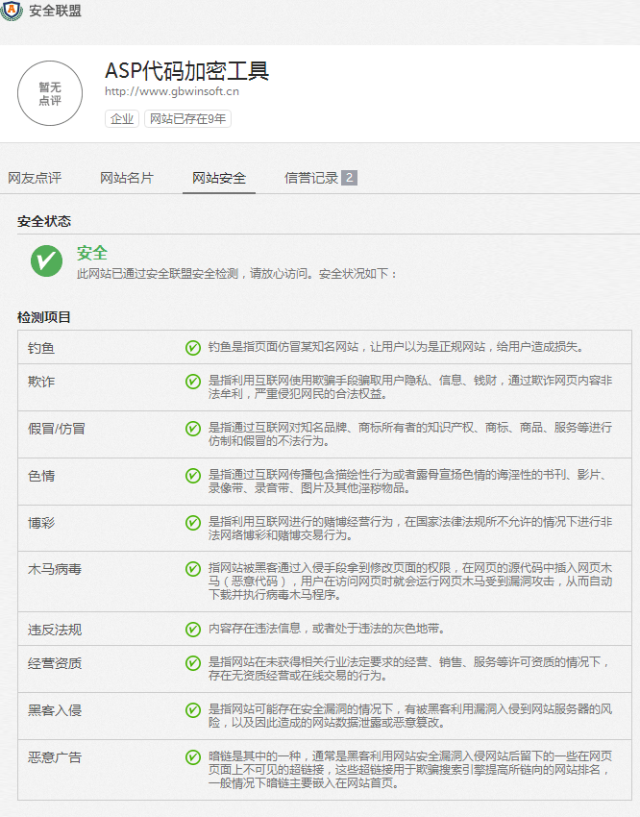
Task: Click the 安全联盟 site name text
Action: 55,11
